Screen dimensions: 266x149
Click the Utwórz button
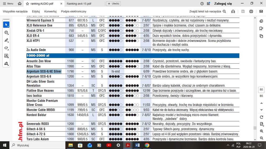click(114, 3)
